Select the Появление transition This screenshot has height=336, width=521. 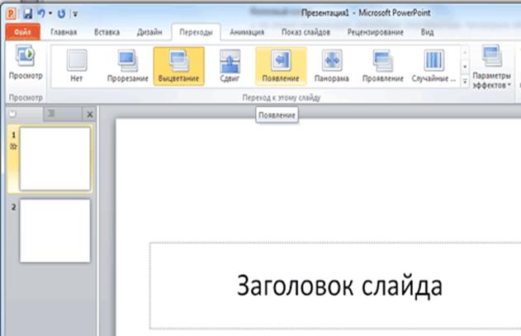pyautogui.click(x=280, y=66)
